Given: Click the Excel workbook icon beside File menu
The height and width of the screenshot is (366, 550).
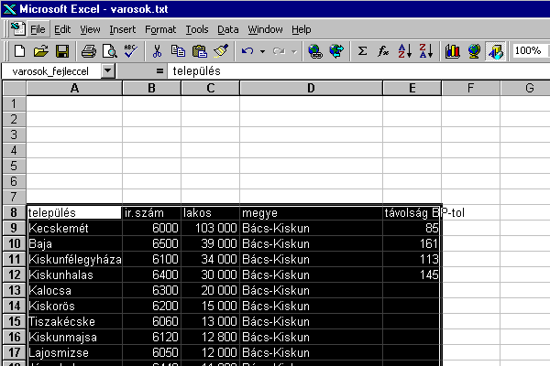Looking at the screenshot, I should point(17,29).
